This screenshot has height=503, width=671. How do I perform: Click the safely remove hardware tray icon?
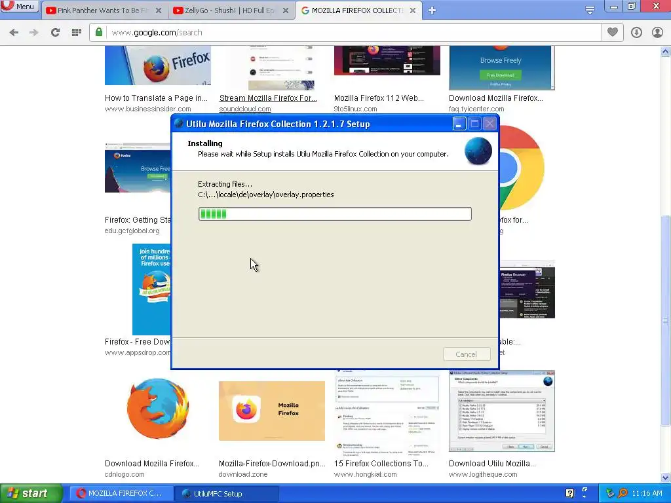610,494
